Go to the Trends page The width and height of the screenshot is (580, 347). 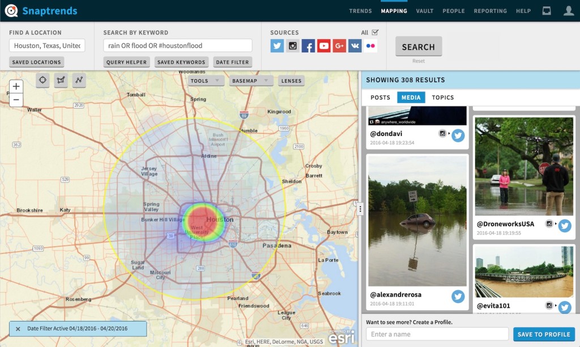point(360,11)
